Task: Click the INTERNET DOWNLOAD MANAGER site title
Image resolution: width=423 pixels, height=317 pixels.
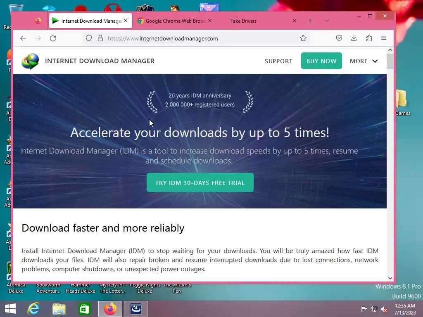Action: [100, 61]
